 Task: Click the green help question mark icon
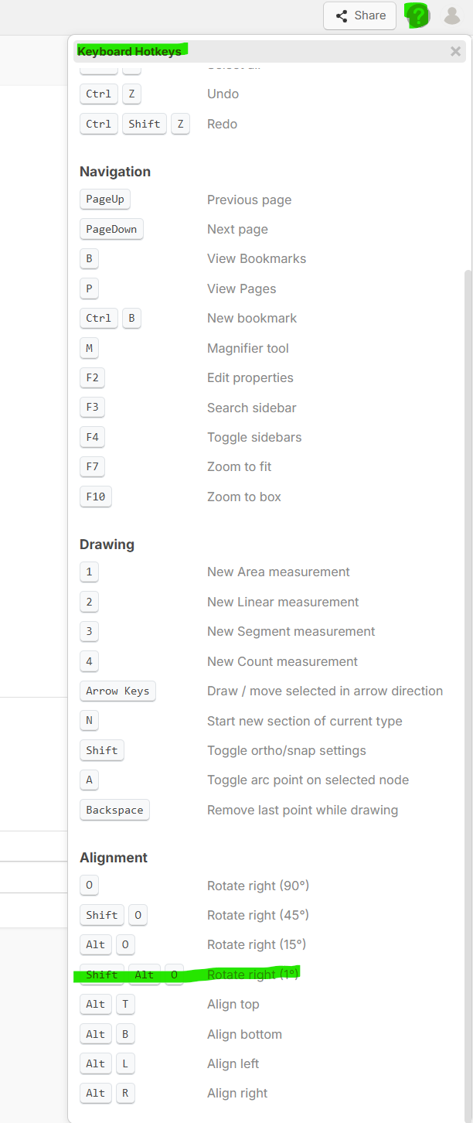417,15
